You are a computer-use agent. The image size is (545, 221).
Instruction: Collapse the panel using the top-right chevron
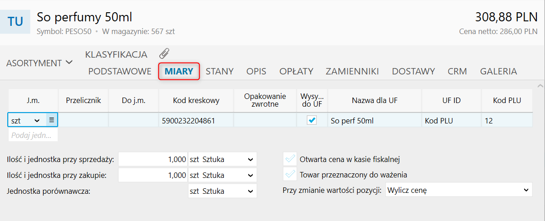coord(540,85)
